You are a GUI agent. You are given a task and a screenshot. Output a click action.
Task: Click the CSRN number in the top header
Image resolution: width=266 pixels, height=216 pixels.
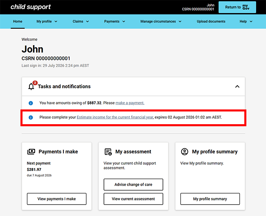pos(198,9)
